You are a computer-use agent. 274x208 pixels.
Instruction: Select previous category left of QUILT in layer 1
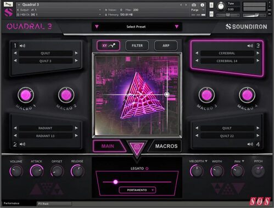[x=15, y=53]
